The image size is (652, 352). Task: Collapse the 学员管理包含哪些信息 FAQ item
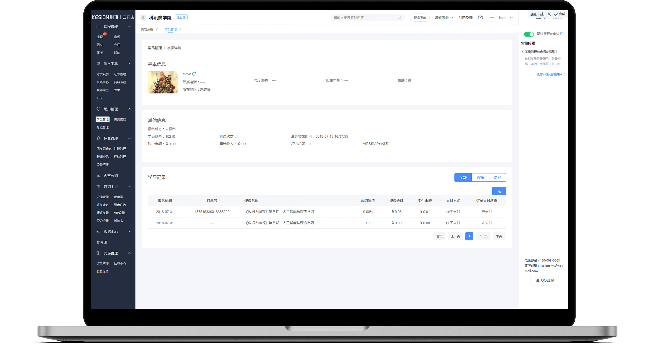[x=539, y=52]
